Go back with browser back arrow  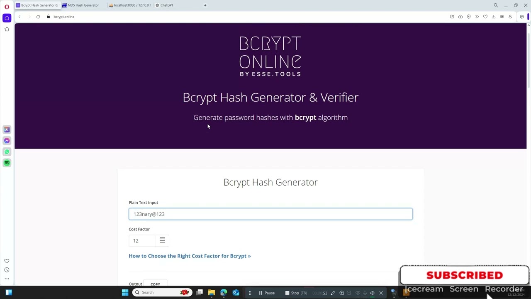click(x=19, y=17)
